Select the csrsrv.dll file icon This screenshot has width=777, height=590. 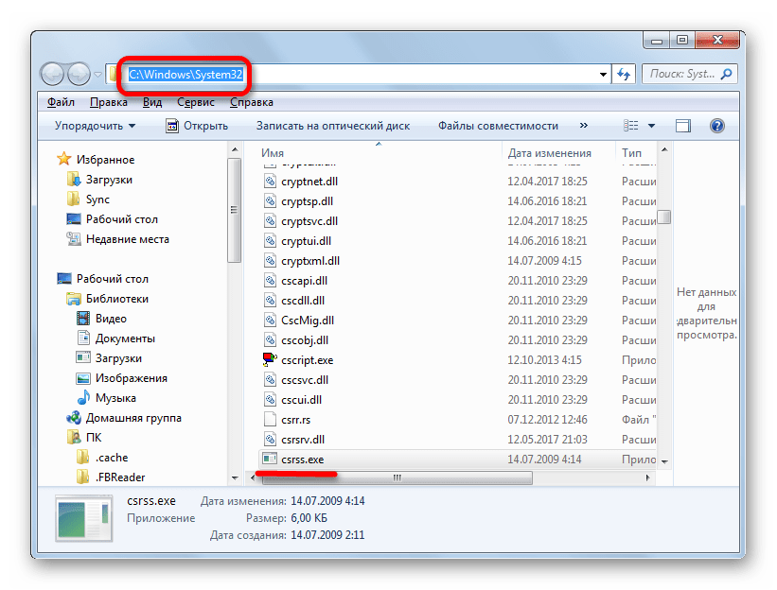click(x=270, y=439)
